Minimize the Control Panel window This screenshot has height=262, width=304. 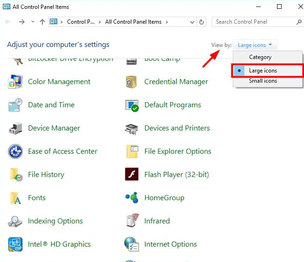point(258,7)
